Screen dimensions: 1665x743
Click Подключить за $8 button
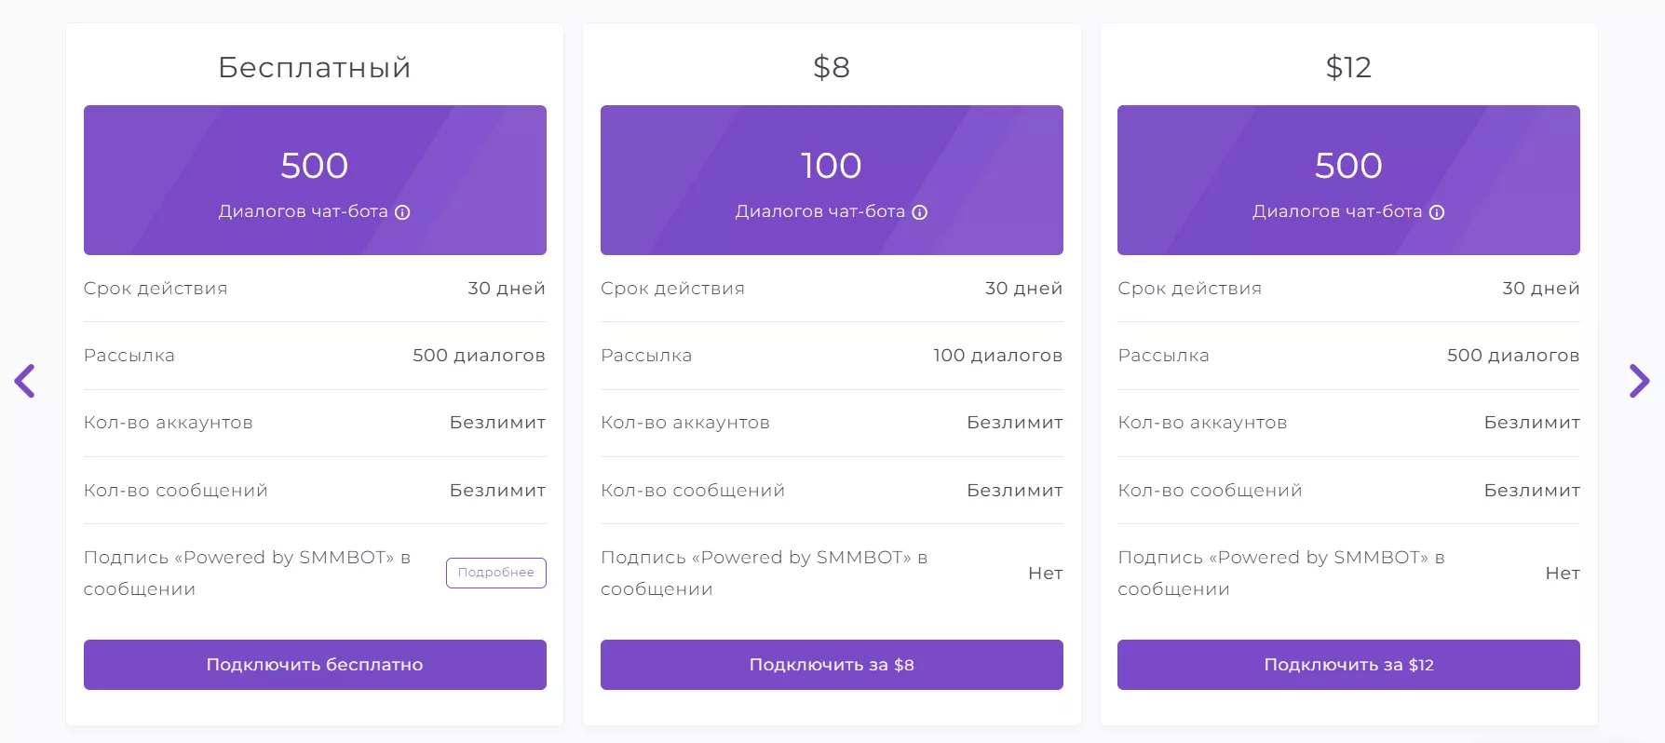(832, 665)
